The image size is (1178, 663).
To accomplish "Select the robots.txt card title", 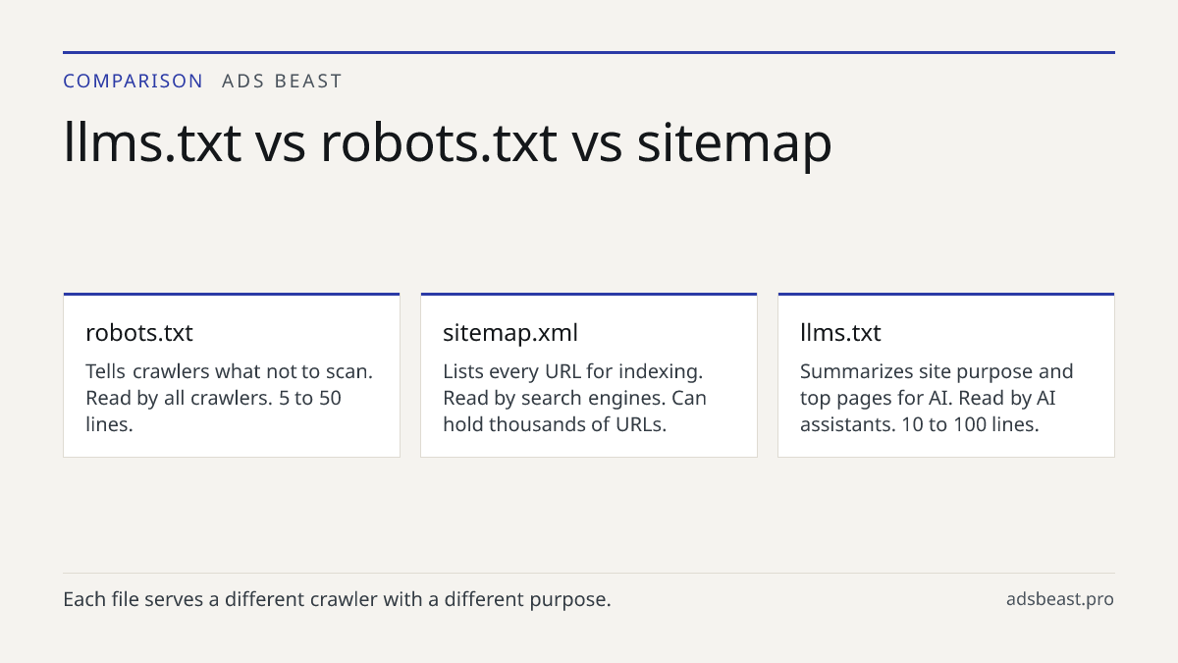I will point(139,333).
